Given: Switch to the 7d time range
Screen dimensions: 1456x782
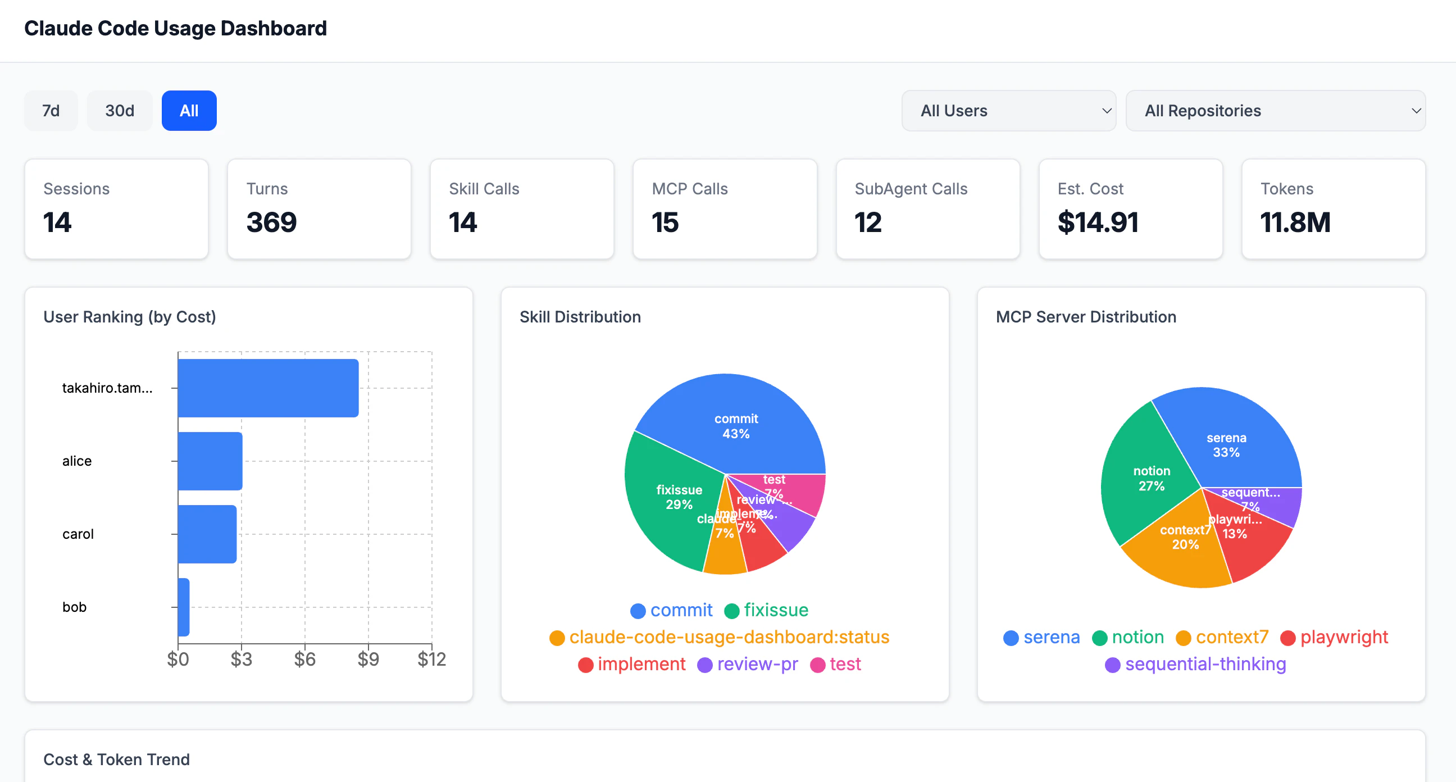Looking at the screenshot, I should point(51,110).
